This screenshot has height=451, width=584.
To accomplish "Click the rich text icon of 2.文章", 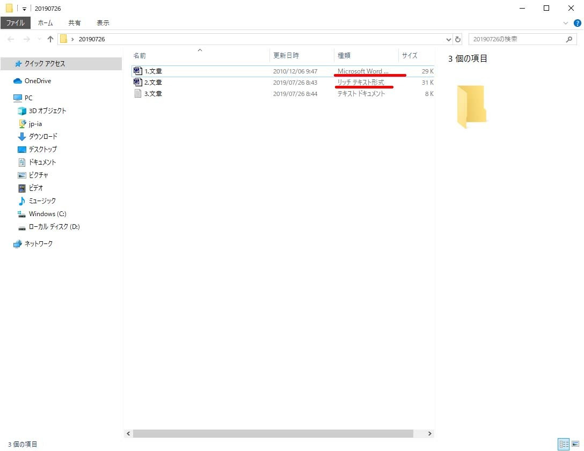I will pos(137,82).
